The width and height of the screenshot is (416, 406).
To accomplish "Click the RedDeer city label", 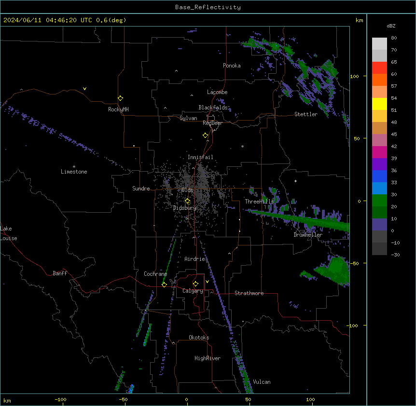I will [x=212, y=123].
